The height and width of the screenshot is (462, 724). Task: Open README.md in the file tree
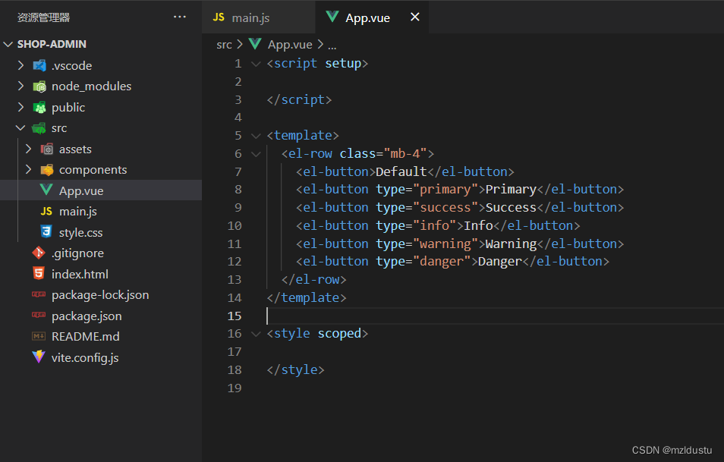101,337
